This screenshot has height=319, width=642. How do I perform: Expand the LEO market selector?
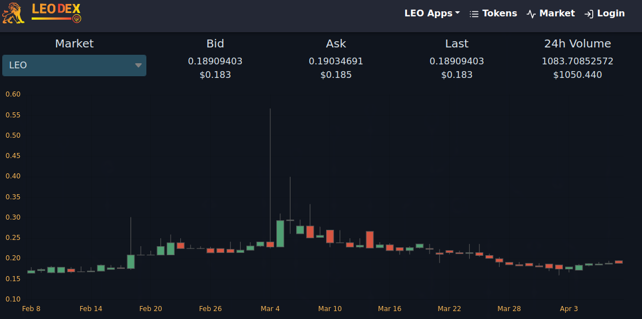(x=74, y=65)
